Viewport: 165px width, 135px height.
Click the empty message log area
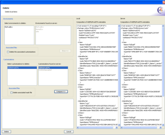tap(37, 114)
